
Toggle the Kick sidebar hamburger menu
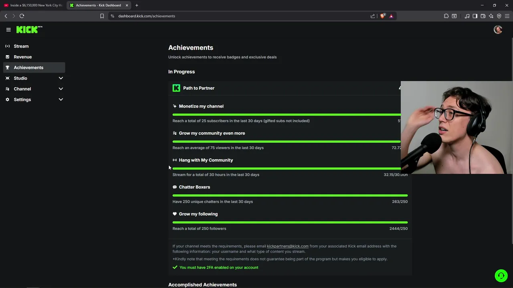(8, 30)
